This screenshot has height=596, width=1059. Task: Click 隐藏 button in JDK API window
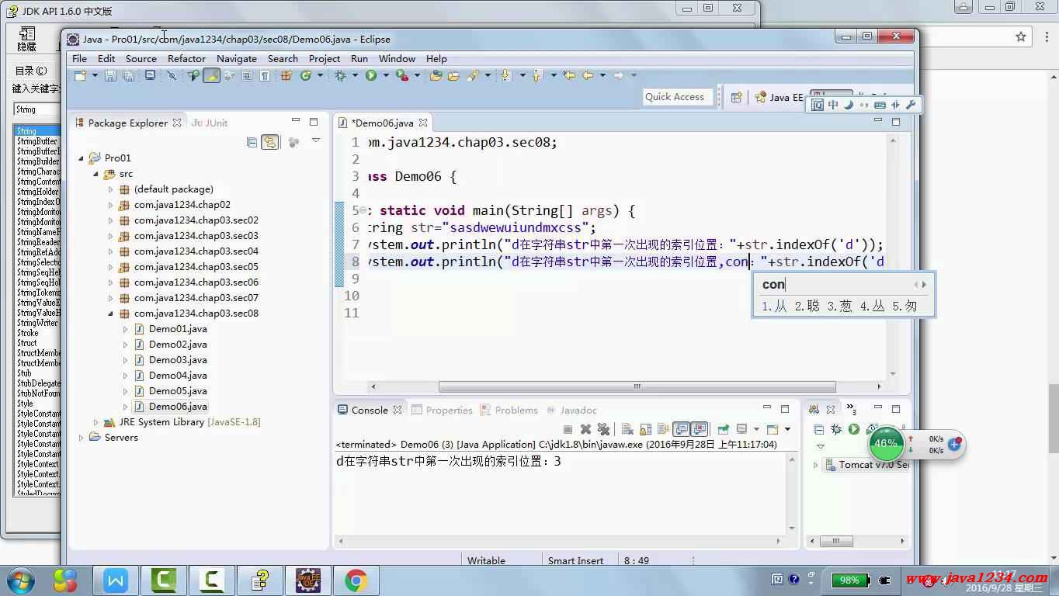(x=27, y=40)
